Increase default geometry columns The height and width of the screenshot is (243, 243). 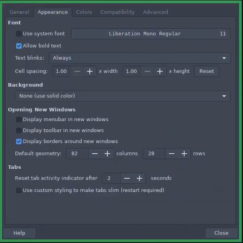coord(107,154)
